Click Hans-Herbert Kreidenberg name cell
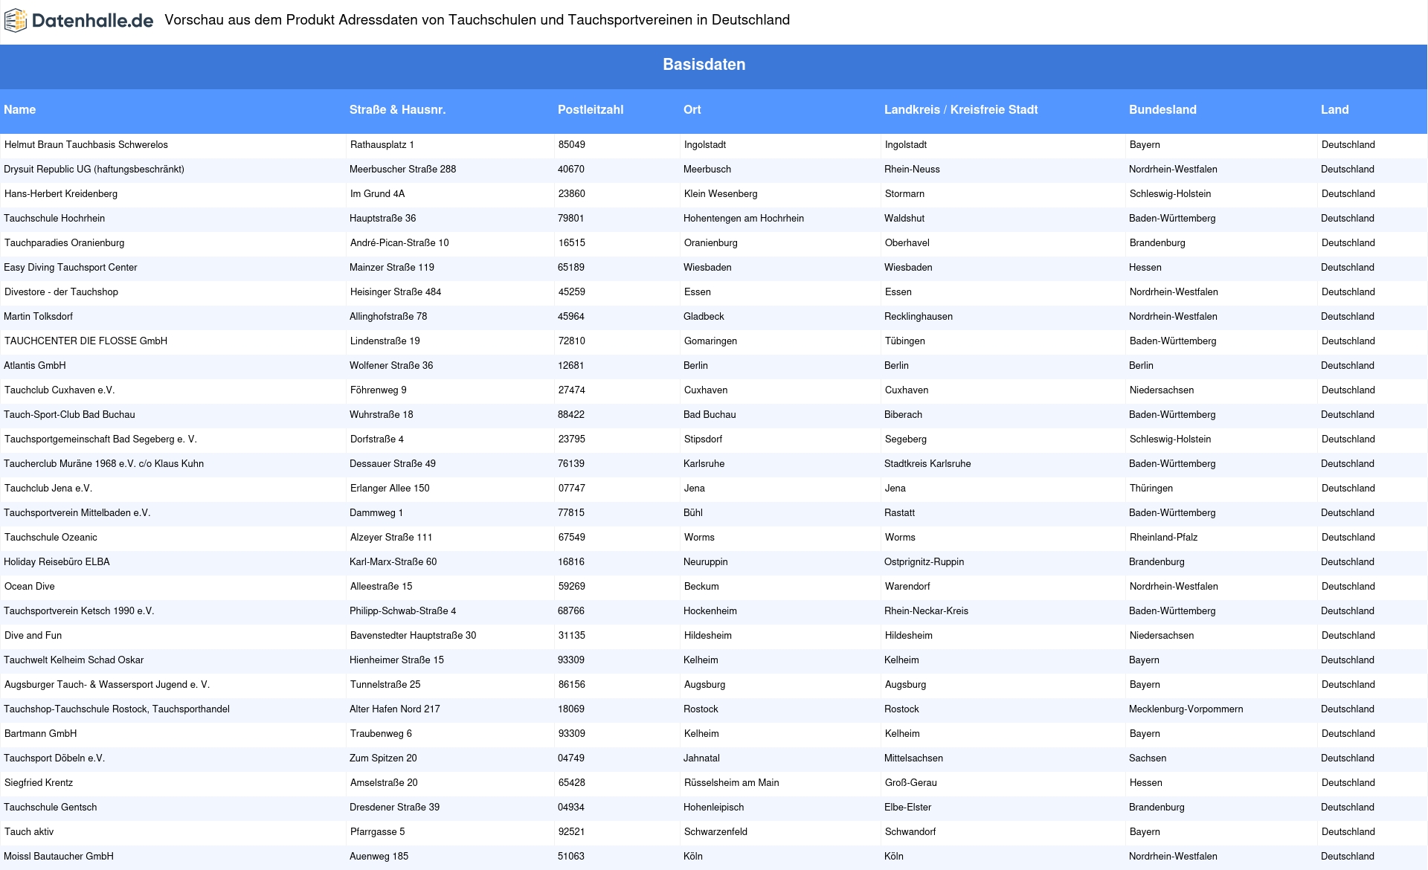The height and width of the screenshot is (870, 1428). click(x=61, y=194)
